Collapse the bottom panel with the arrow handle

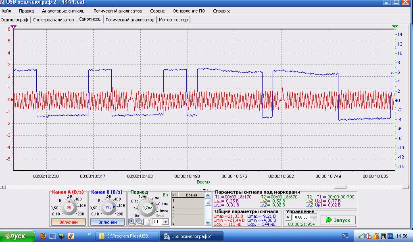[204, 190]
